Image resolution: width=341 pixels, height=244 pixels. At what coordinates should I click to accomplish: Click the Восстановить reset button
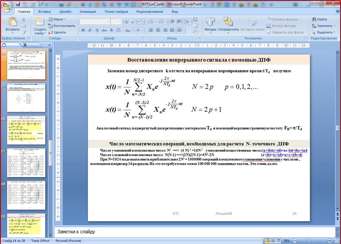click(62, 26)
